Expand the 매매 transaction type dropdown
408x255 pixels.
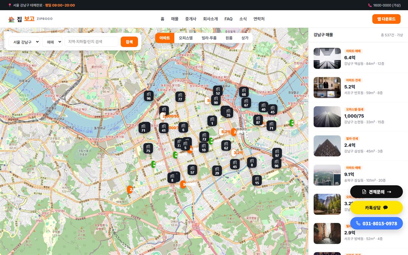tap(52, 42)
